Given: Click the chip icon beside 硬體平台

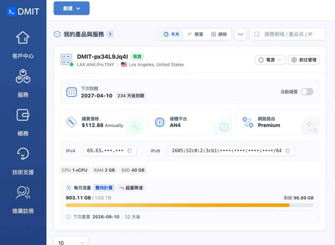Looking at the screenshot, I should tap(159, 122).
